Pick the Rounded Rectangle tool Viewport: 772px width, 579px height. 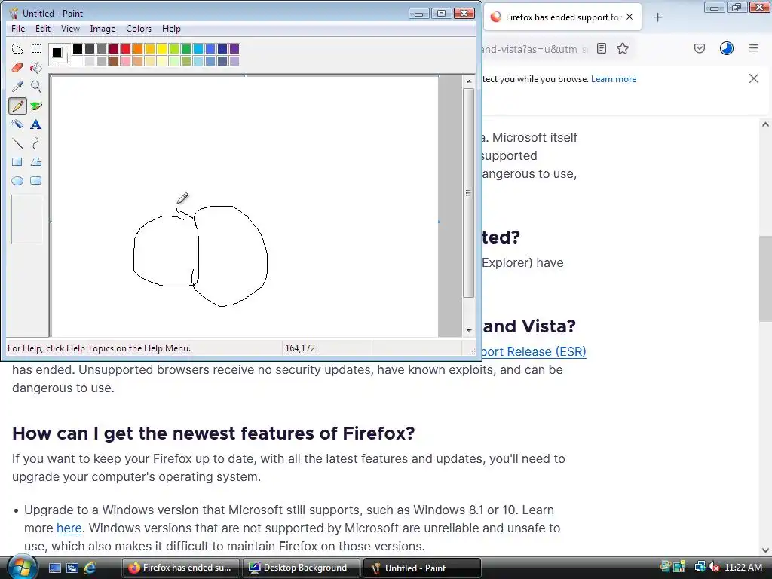36,181
